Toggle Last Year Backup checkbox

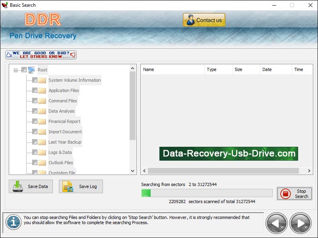click(x=35, y=142)
